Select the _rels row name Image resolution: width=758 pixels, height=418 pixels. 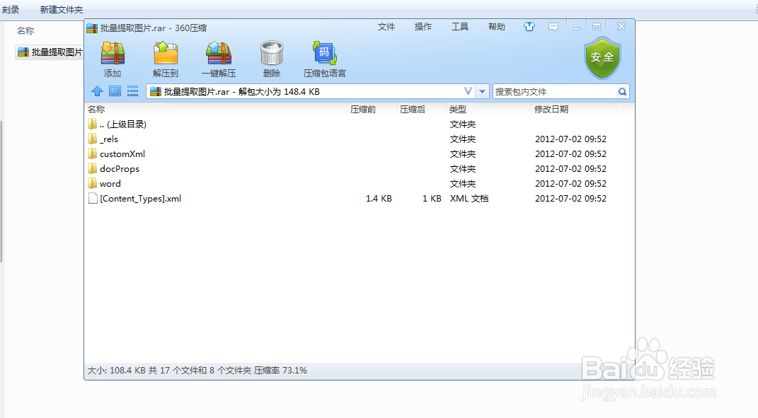[109, 139]
